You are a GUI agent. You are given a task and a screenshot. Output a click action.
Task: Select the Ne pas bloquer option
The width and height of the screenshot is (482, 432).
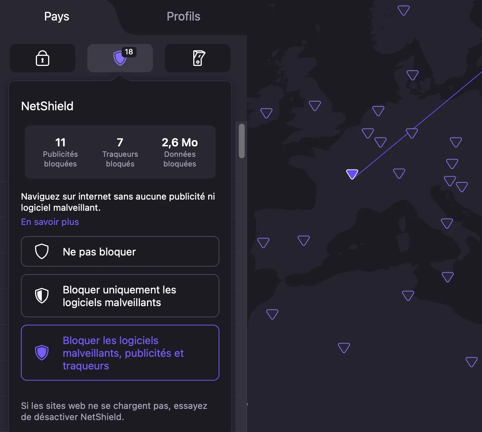tap(120, 251)
